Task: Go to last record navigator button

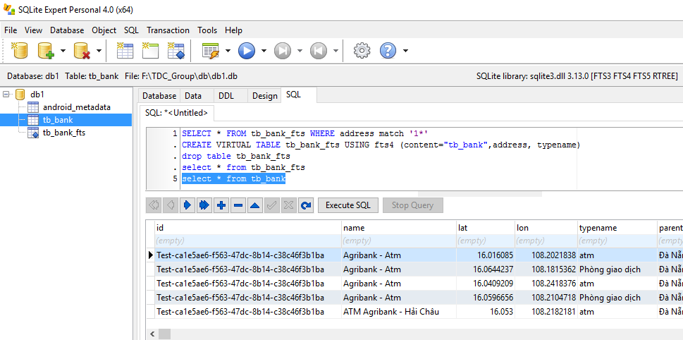Action: pyautogui.click(x=204, y=205)
